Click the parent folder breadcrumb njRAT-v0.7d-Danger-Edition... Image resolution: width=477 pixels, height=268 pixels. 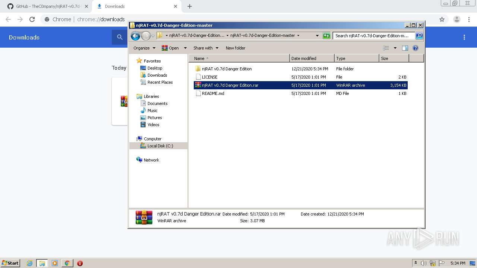click(197, 36)
